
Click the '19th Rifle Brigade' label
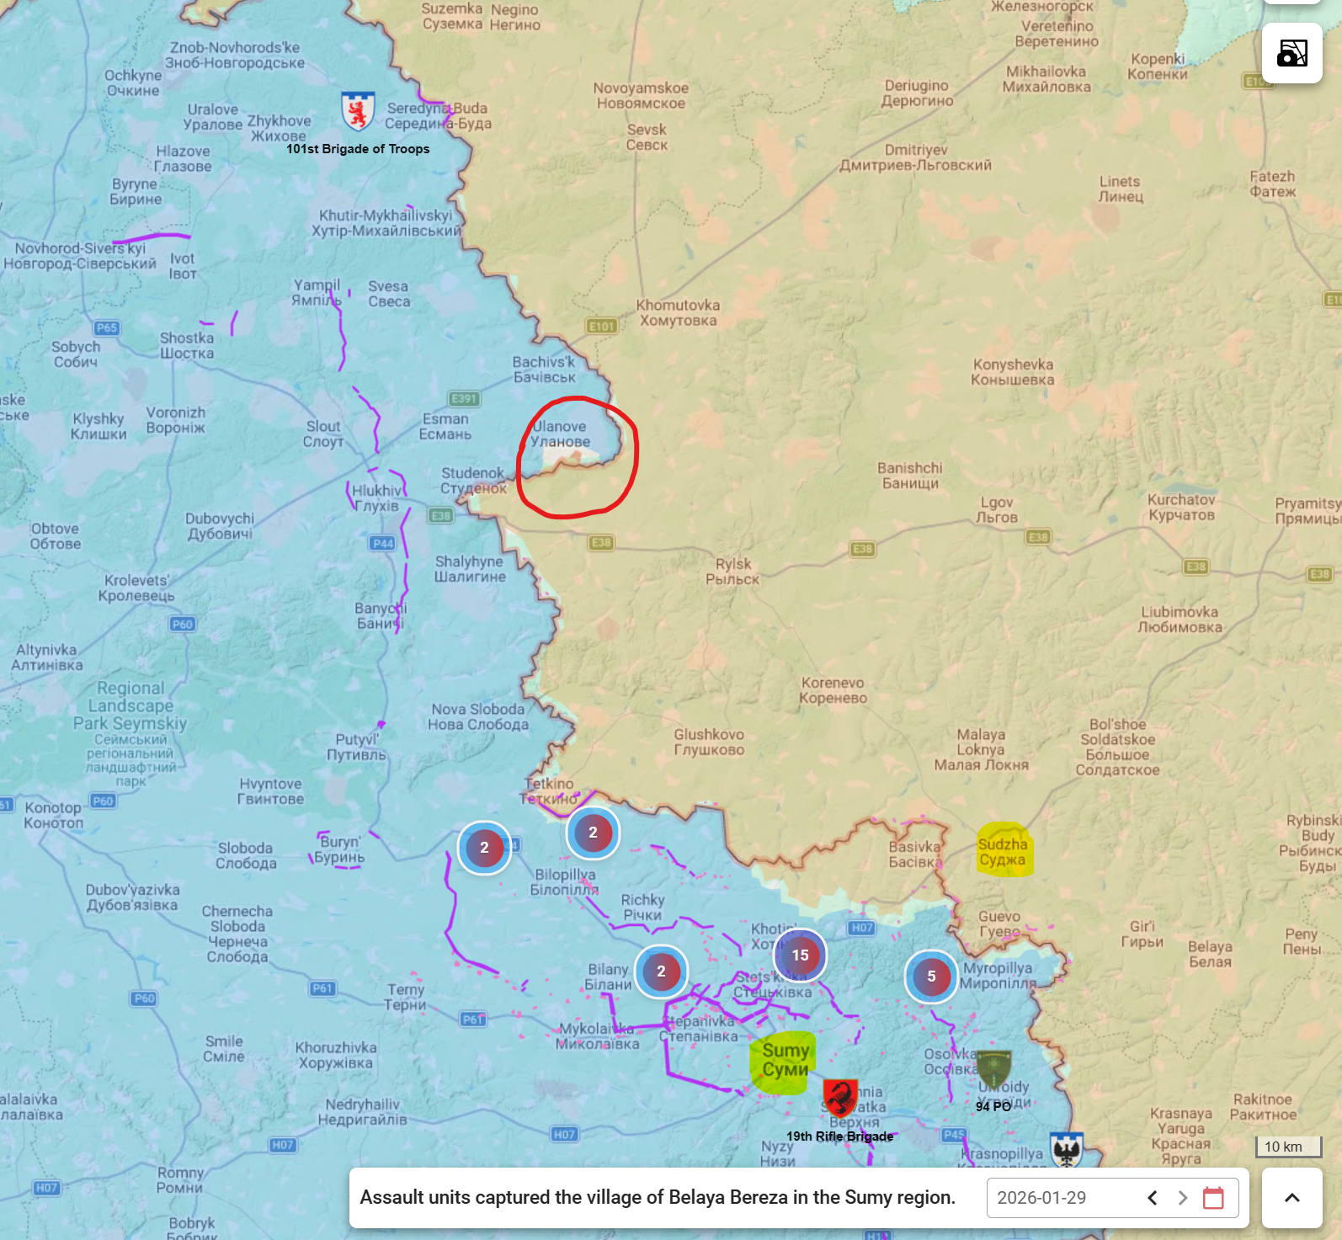[x=840, y=1136]
